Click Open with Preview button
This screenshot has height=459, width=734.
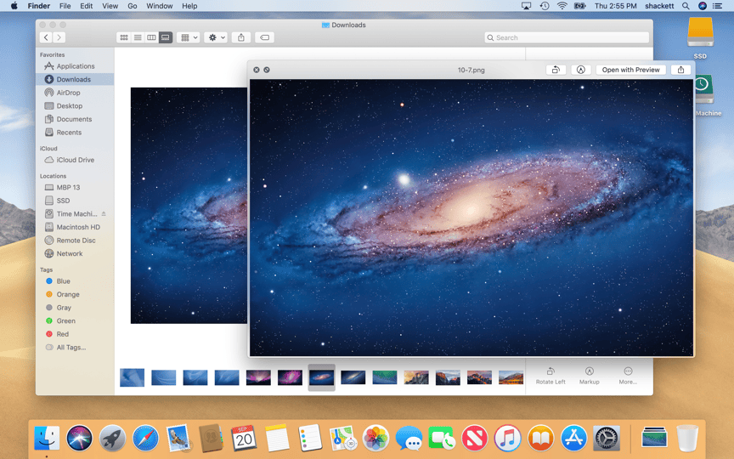(630, 70)
